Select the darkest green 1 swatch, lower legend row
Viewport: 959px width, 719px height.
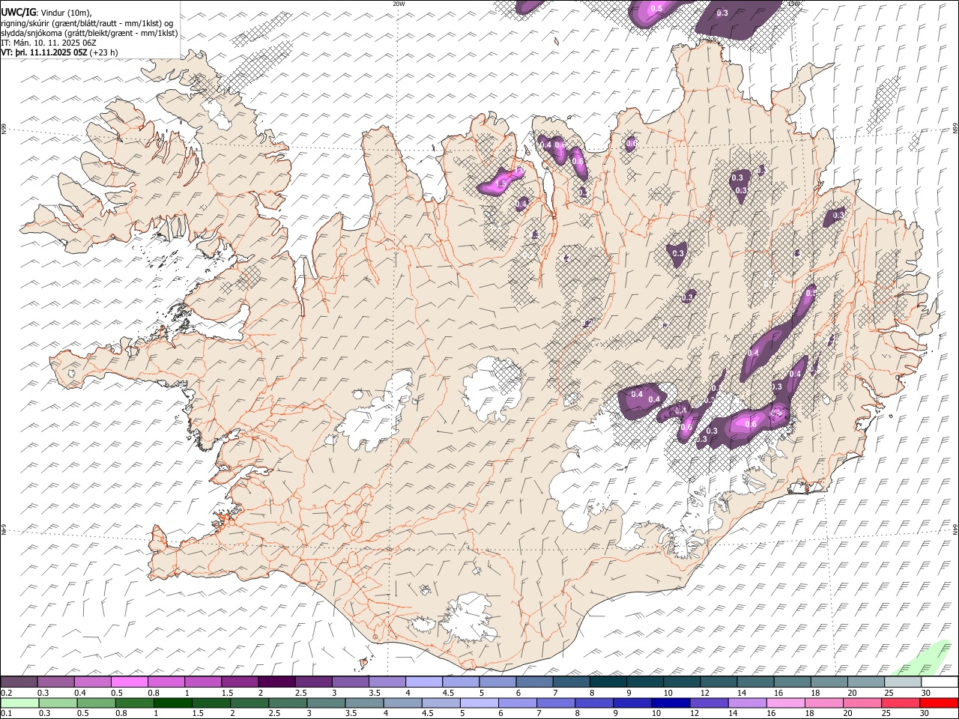click(x=173, y=703)
